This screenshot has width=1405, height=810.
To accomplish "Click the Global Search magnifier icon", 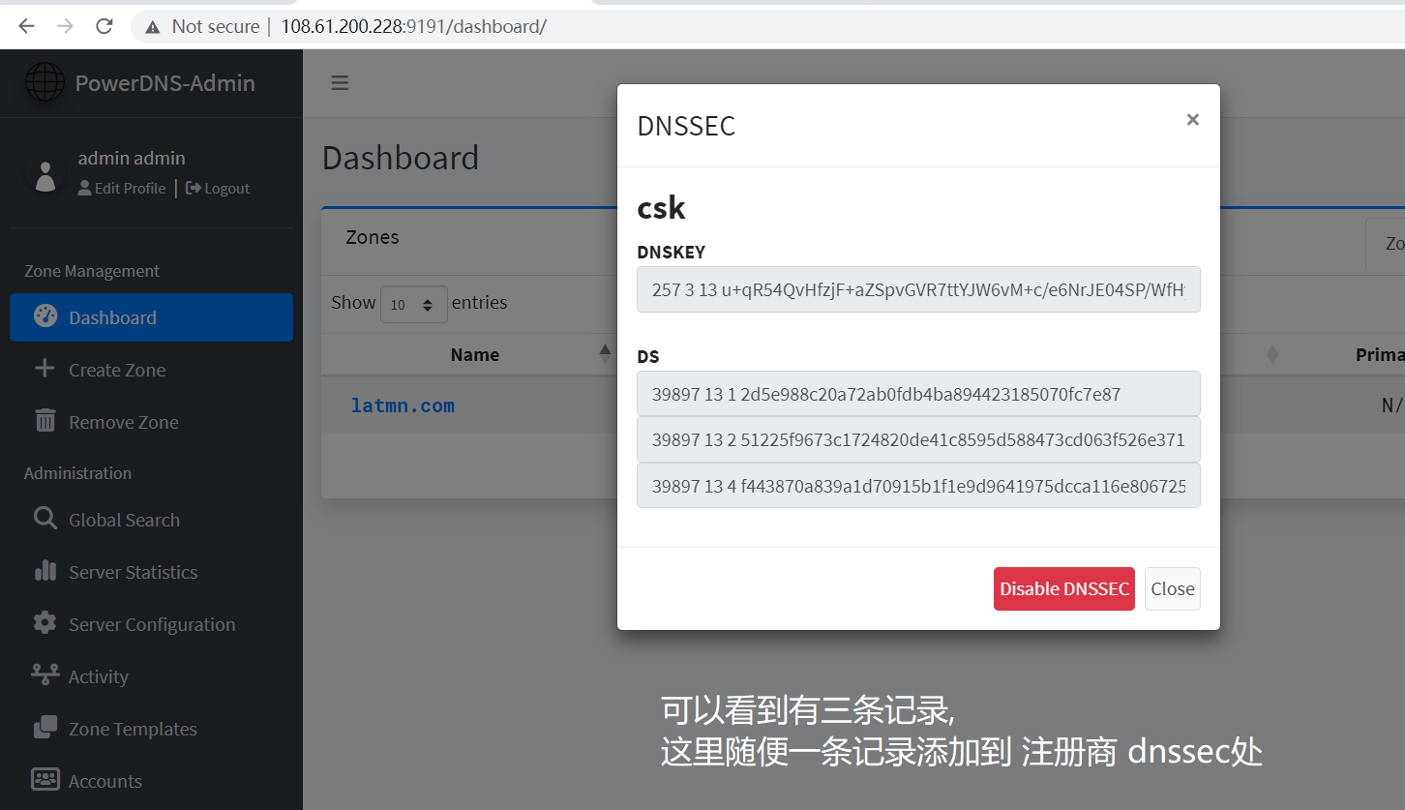I will point(45,520).
